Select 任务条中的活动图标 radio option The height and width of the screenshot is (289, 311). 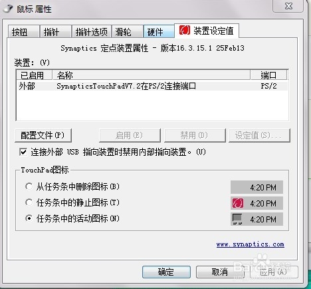29,218
